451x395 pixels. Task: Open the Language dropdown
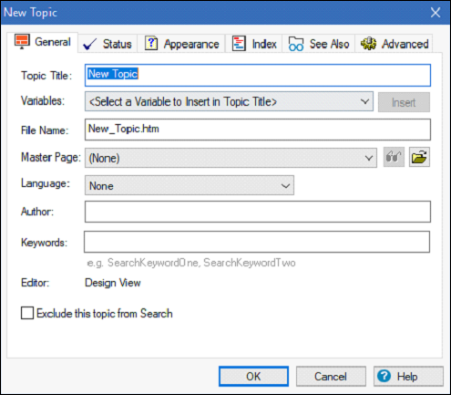pos(190,185)
